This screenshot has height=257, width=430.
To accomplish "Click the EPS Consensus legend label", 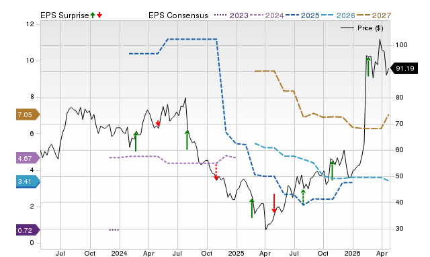I will pos(178,15).
